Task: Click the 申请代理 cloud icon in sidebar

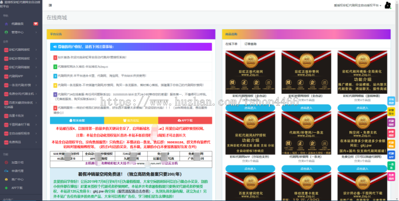Action: [x=6, y=171]
